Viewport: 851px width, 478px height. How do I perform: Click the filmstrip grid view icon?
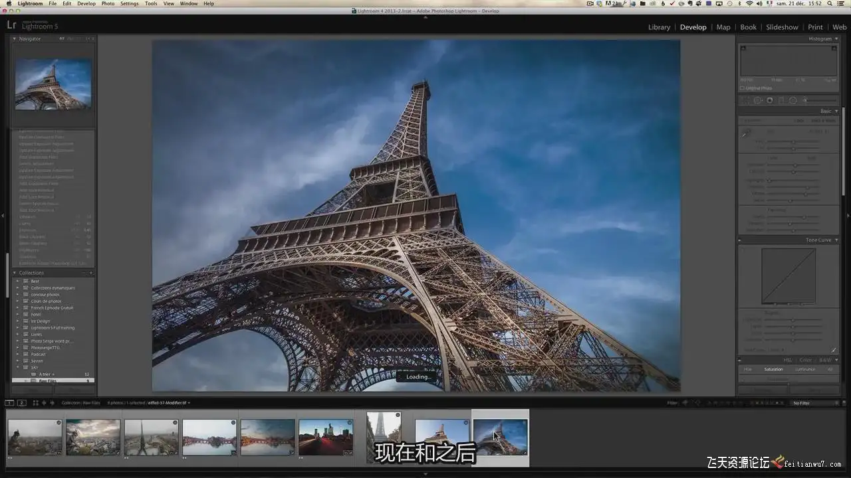pos(35,403)
